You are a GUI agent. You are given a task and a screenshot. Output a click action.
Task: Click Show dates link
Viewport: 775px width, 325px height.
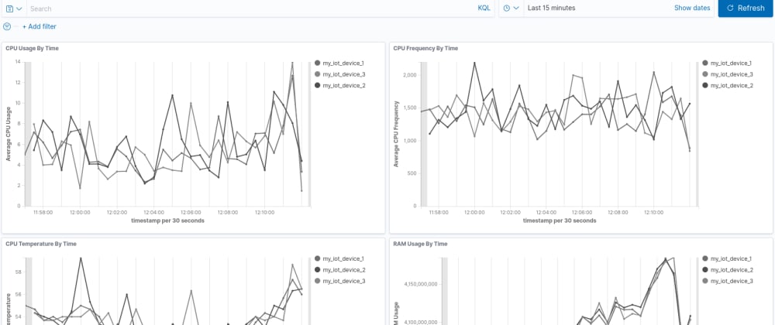[x=692, y=8]
